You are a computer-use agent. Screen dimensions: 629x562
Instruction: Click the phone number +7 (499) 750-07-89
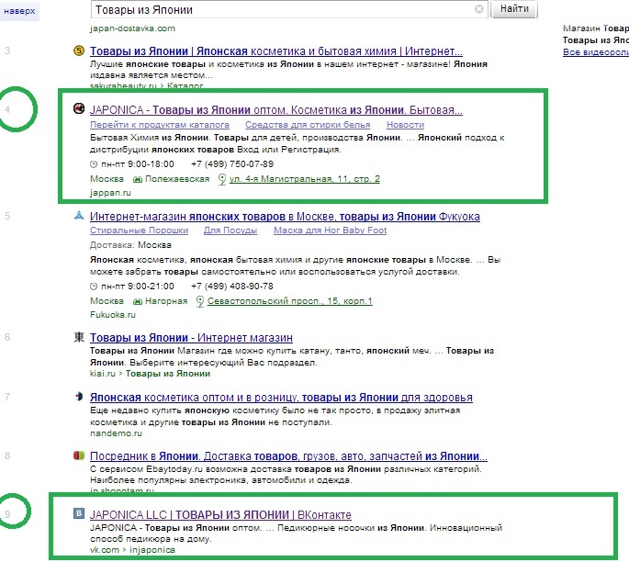(x=232, y=164)
